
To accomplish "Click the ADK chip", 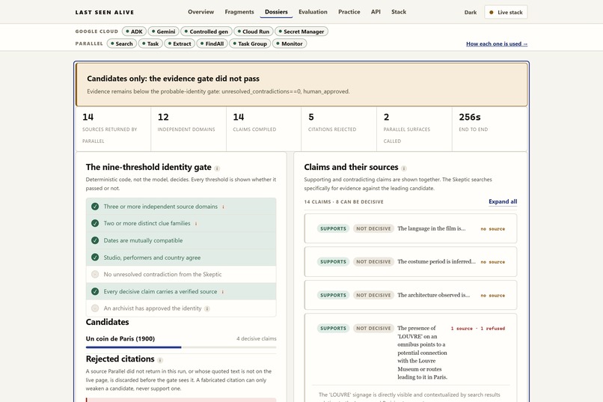I will coord(134,31).
